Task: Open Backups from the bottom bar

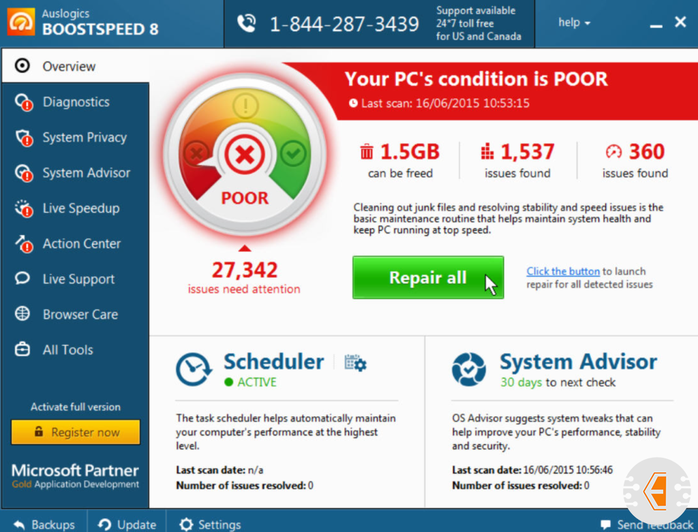Action: [45, 524]
